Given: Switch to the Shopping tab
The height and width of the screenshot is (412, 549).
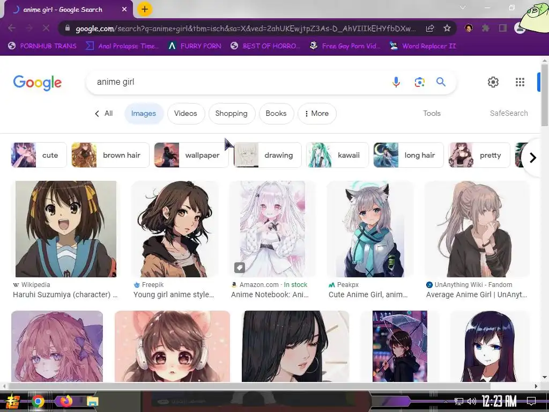Looking at the screenshot, I should 232,114.
